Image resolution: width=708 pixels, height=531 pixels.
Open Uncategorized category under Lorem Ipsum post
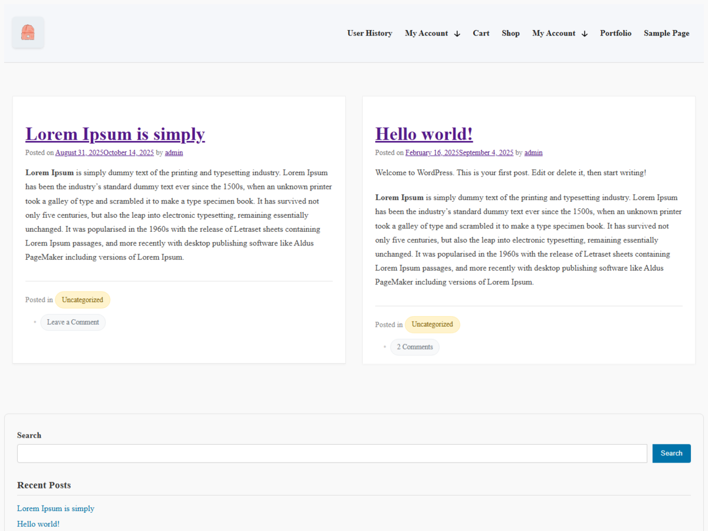point(83,300)
